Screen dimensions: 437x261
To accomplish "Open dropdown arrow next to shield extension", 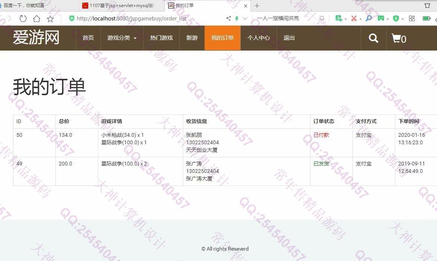I will tap(402, 19).
